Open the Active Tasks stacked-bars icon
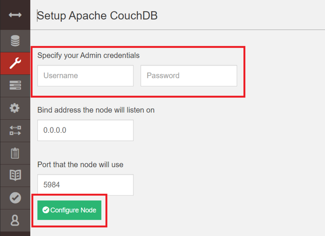 (15, 85)
